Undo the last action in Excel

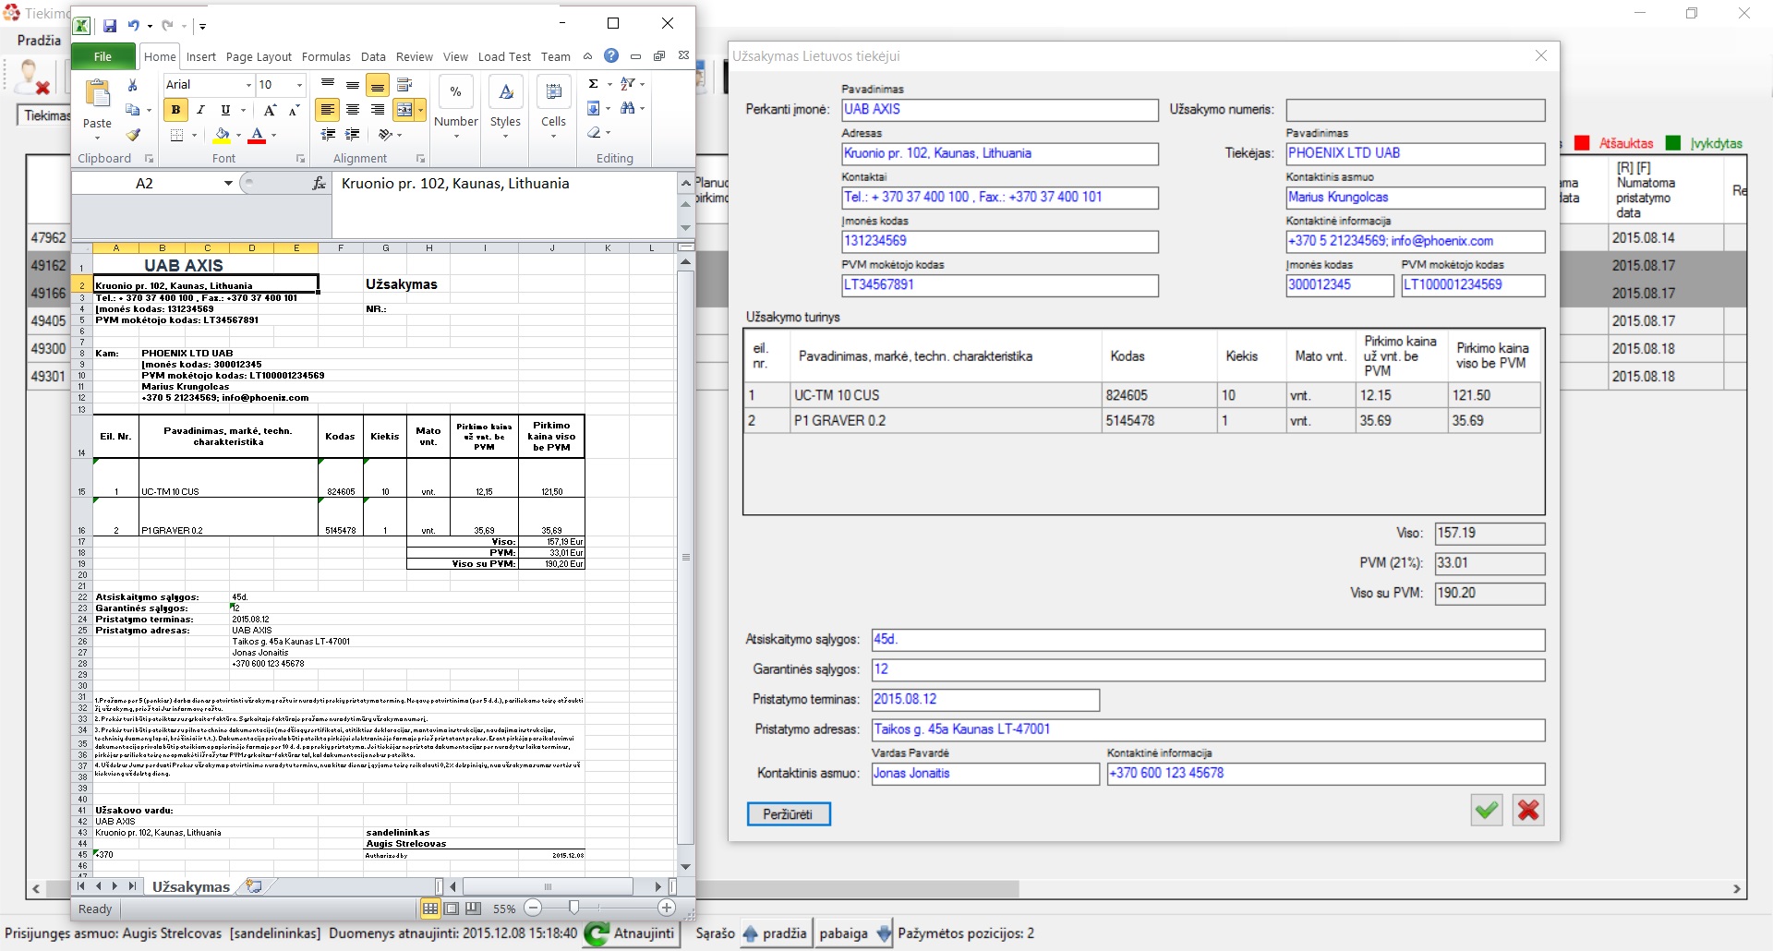pyautogui.click(x=134, y=26)
